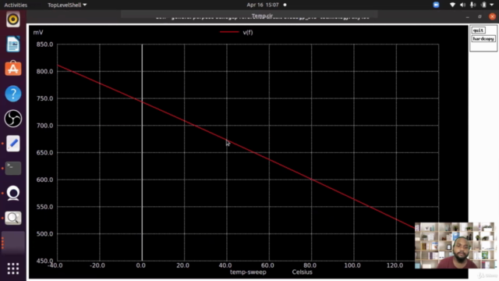The width and height of the screenshot is (499, 281).
Task: Open the magnifier image viewer dock icon
Action: 13,218
